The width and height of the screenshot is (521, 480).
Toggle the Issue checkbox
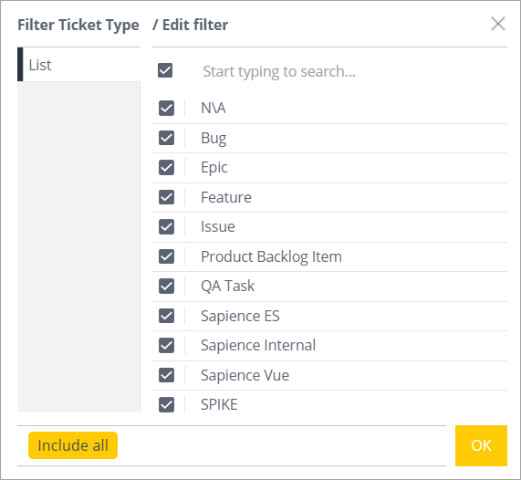click(x=166, y=227)
